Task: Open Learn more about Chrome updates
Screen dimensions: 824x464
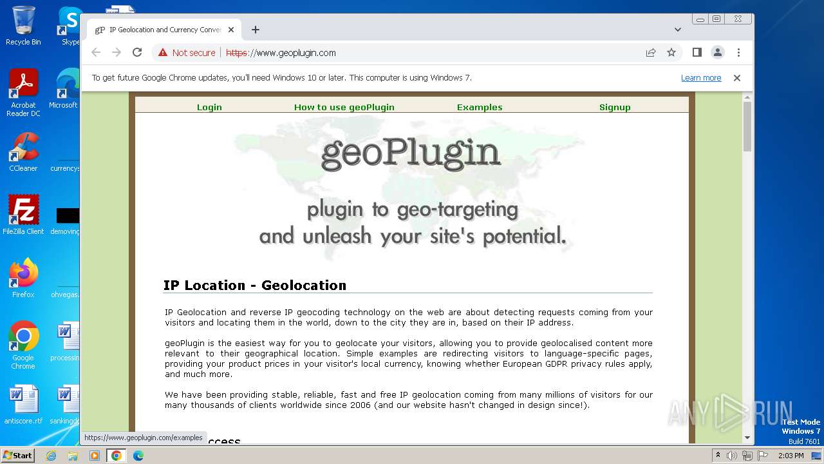Action: pos(701,78)
